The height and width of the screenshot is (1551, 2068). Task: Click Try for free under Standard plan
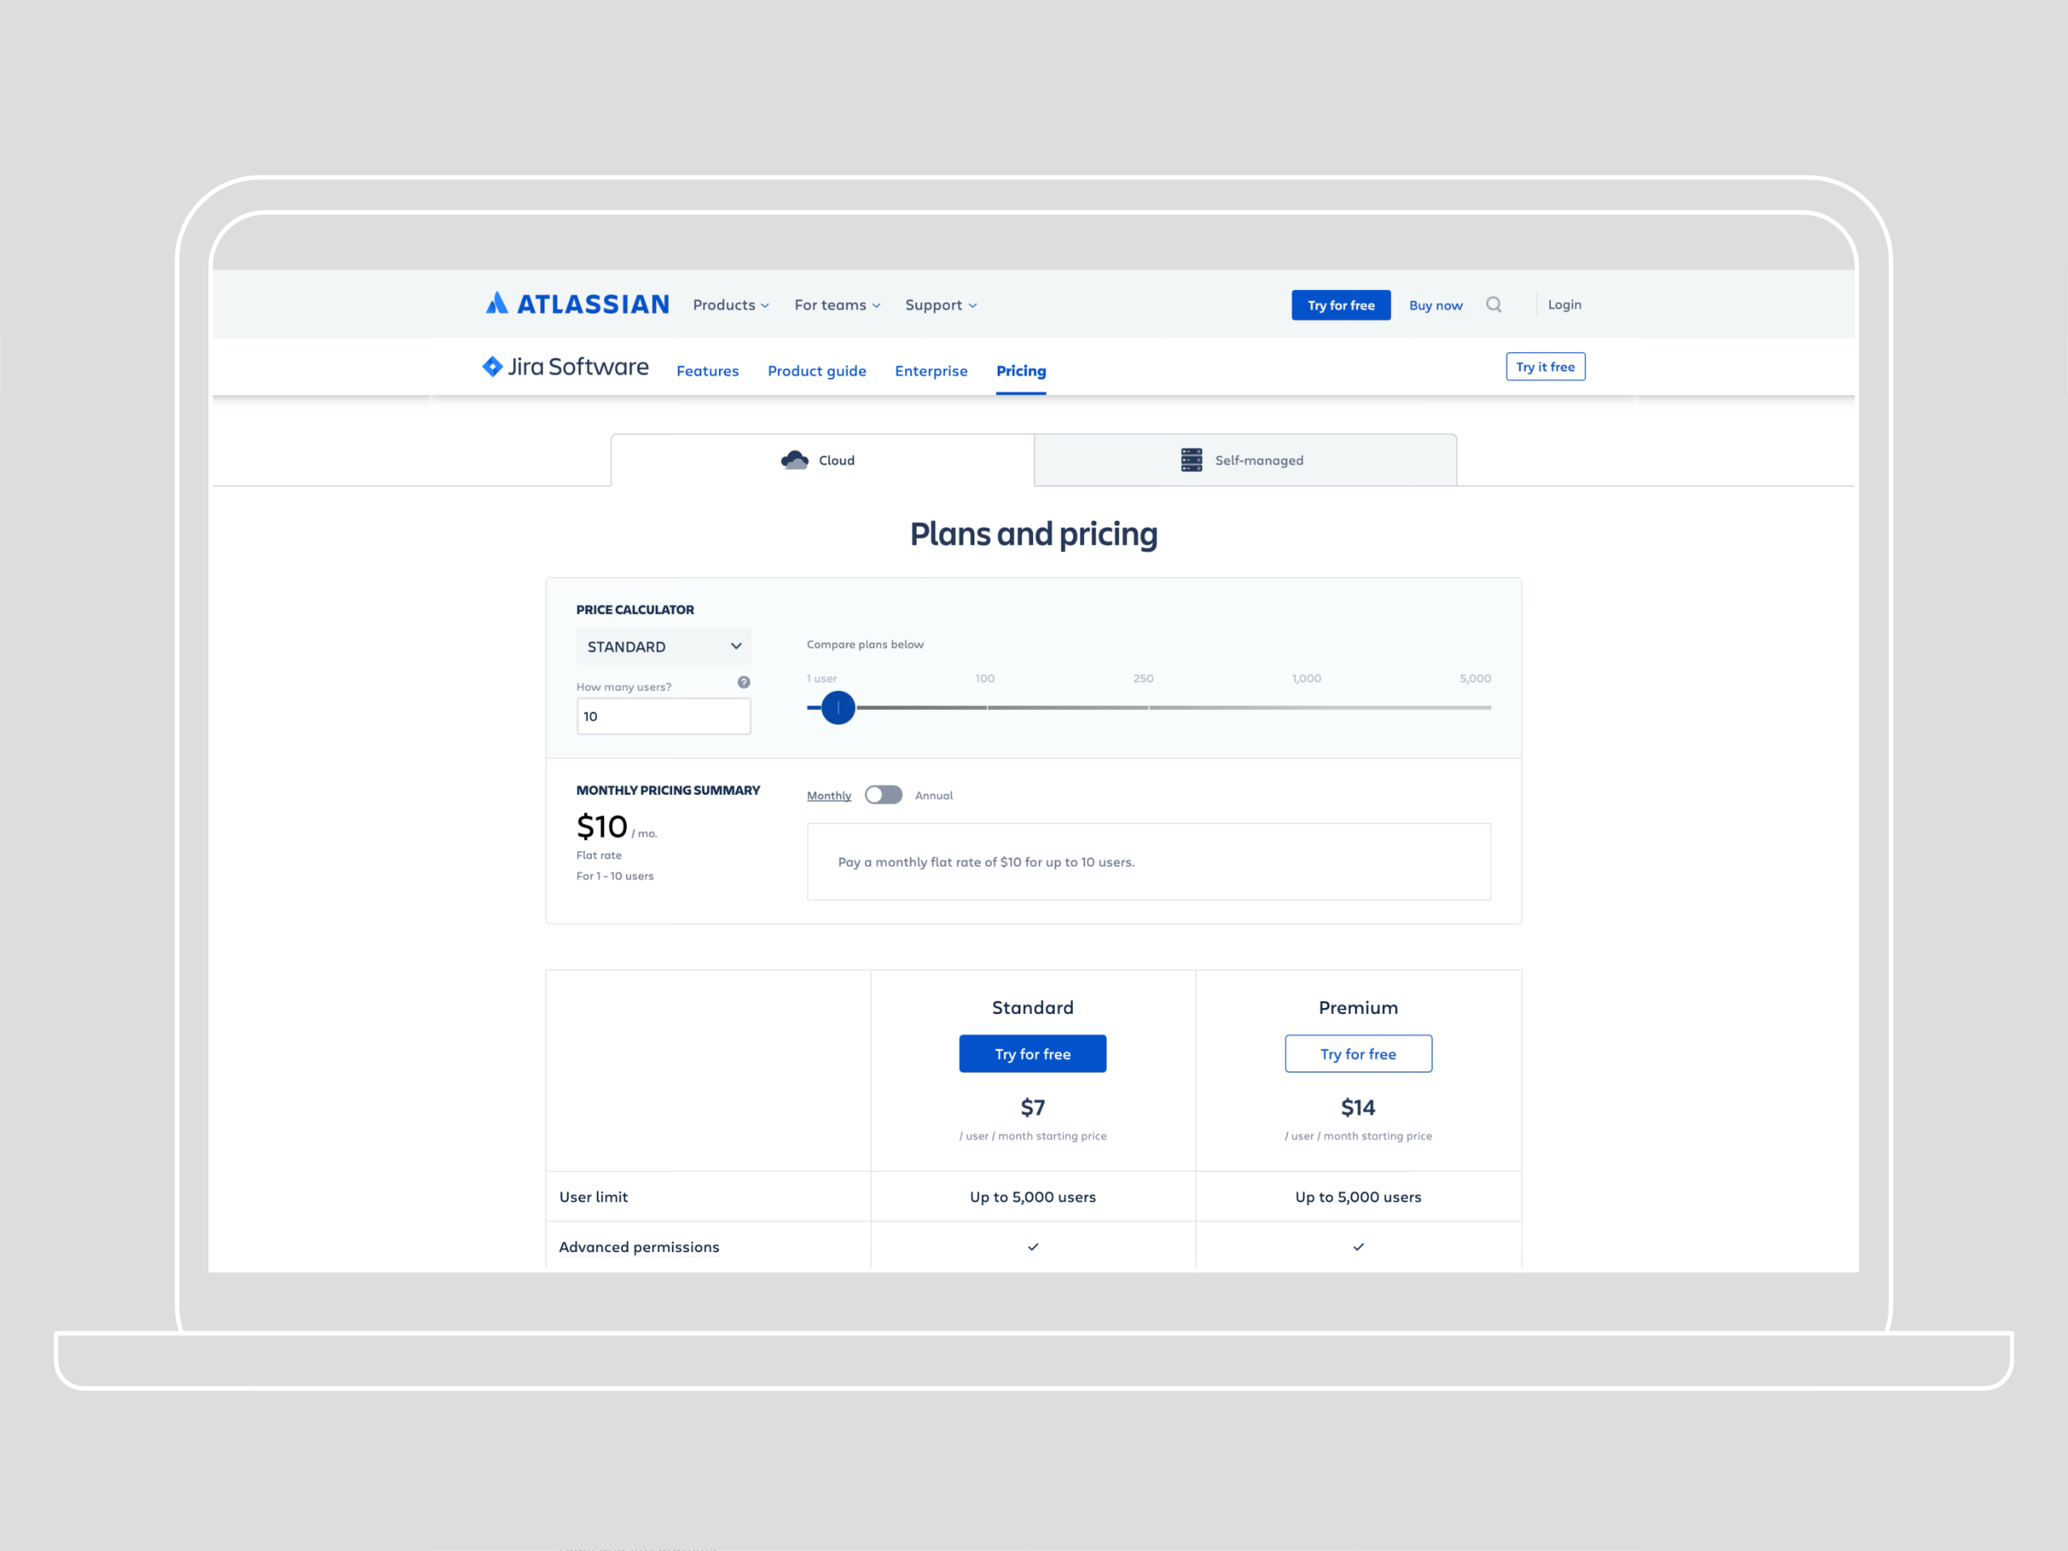(x=1032, y=1053)
